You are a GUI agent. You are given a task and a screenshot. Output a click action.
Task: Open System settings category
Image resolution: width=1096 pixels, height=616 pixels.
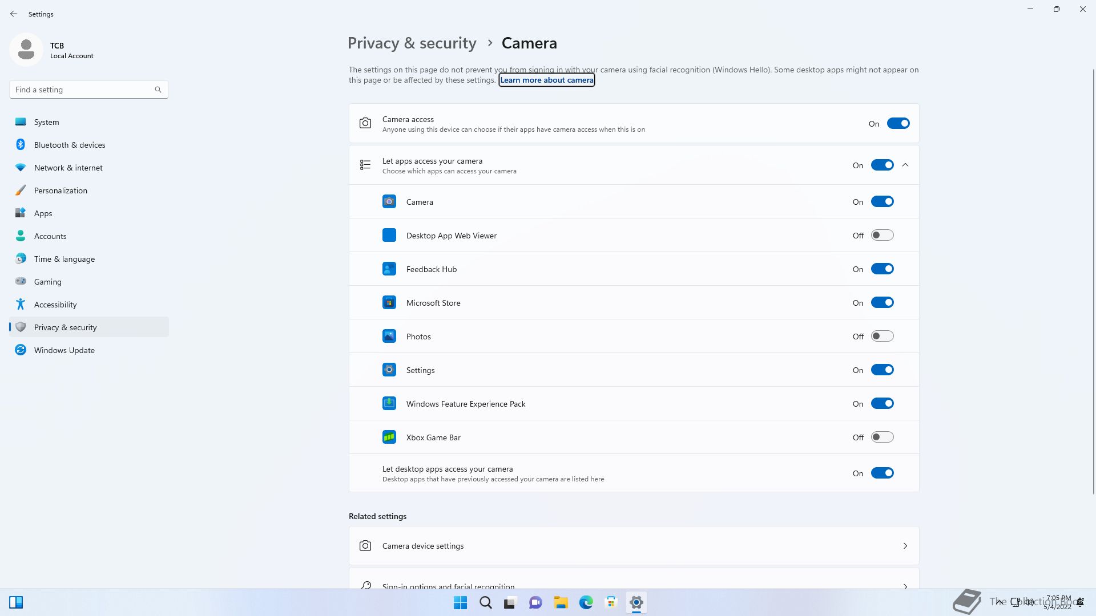89,122
